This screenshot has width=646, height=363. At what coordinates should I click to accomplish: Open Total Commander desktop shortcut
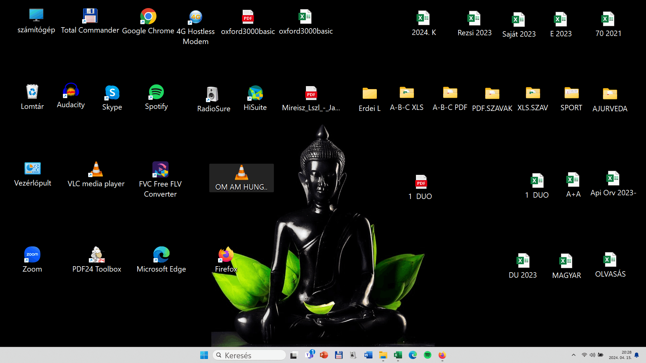tap(90, 16)
